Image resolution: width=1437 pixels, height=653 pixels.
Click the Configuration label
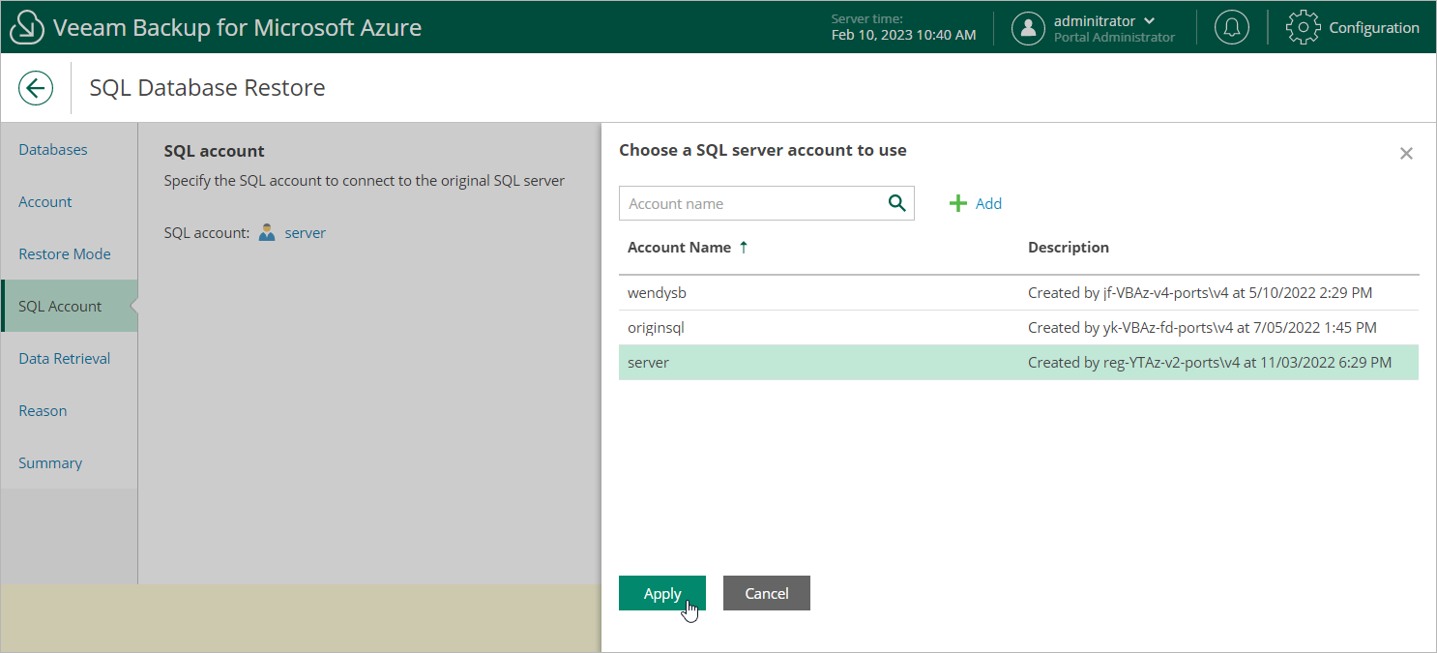pos(1374,27)
